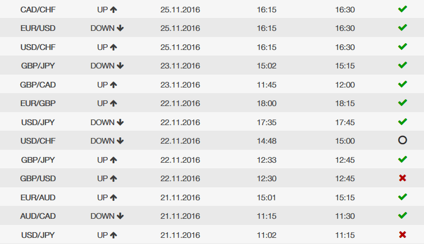Click the 17:35 start time for USD/JPY
Viewport: 424px width, 244px height.
[267, 122]
